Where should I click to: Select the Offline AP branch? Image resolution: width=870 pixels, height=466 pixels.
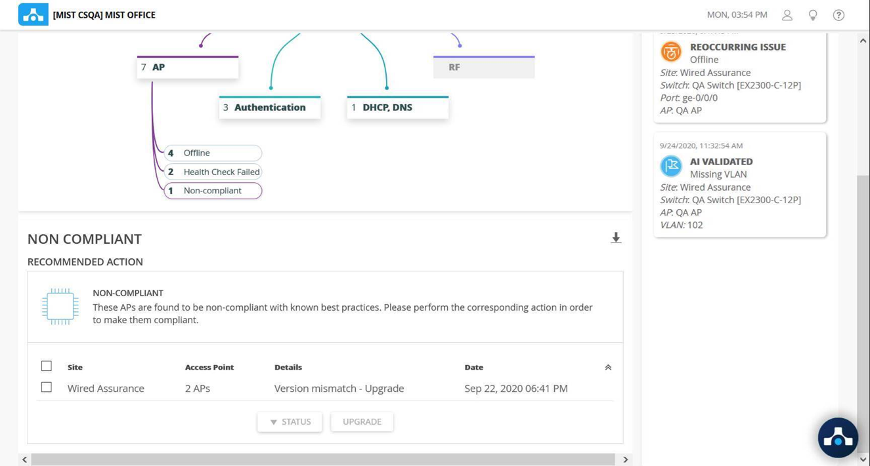pos(213,153)
